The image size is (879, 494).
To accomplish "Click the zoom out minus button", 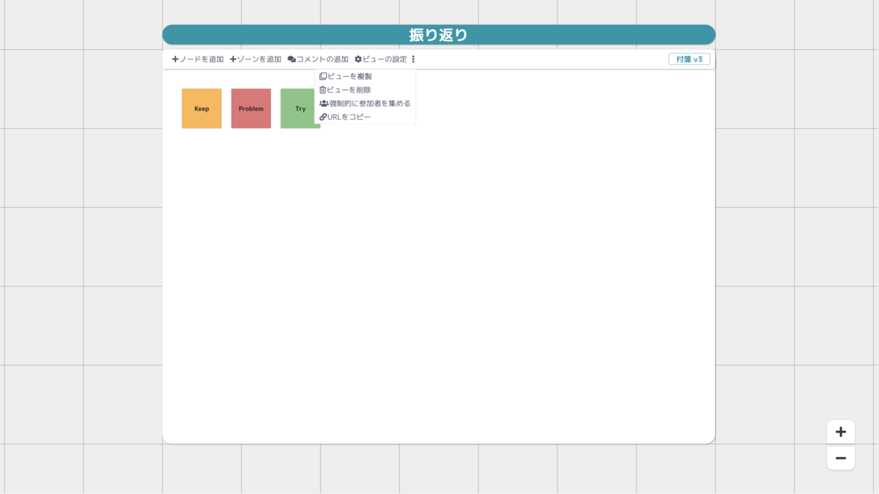I will (x=840, y=458).
